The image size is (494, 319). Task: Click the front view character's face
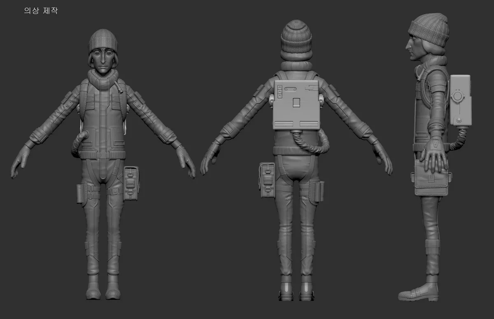tap(103, 59)
